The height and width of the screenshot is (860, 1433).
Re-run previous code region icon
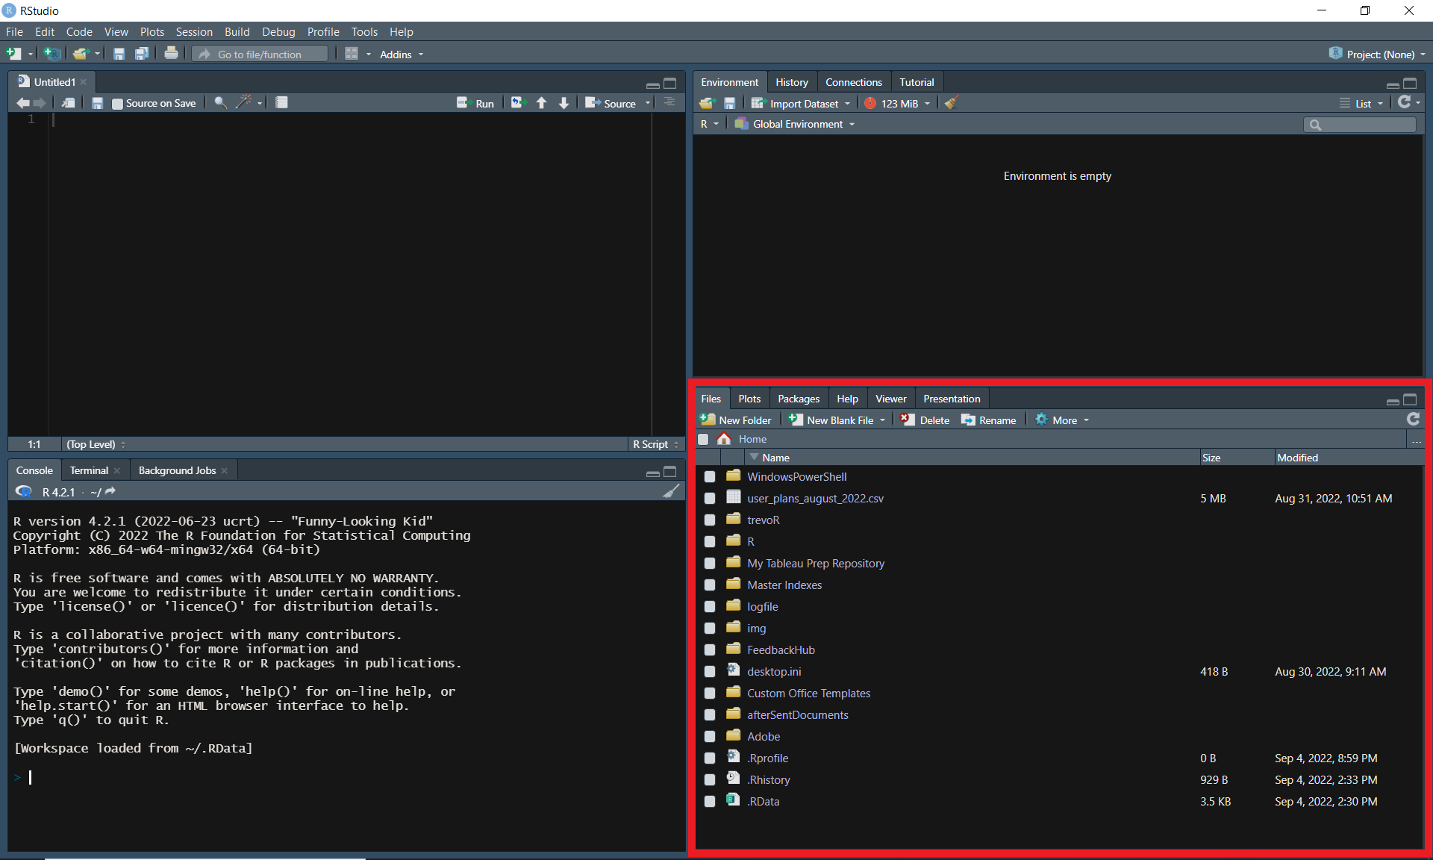point(519,103)
